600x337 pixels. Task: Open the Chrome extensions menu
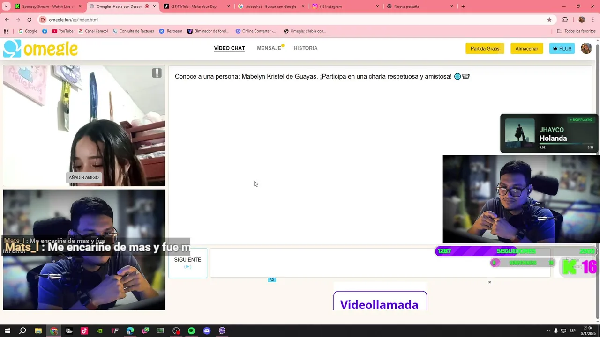click(x=565, y=20)
